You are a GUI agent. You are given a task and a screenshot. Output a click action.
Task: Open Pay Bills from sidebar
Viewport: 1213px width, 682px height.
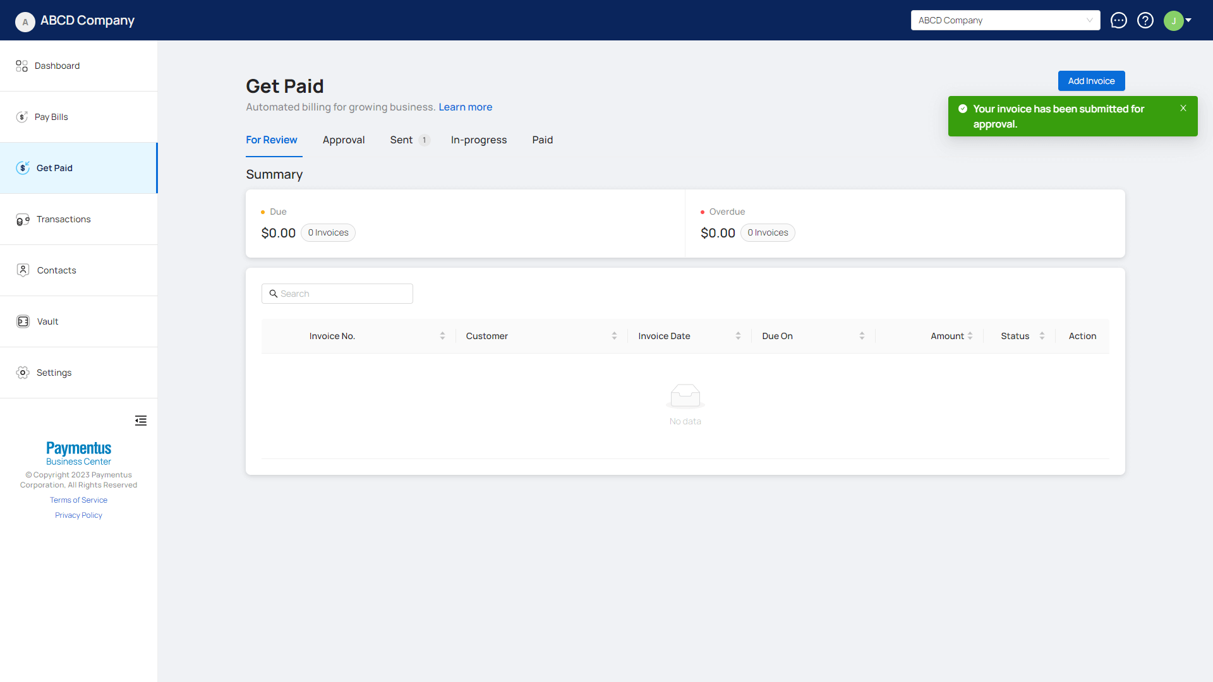(x=51, y=117)
